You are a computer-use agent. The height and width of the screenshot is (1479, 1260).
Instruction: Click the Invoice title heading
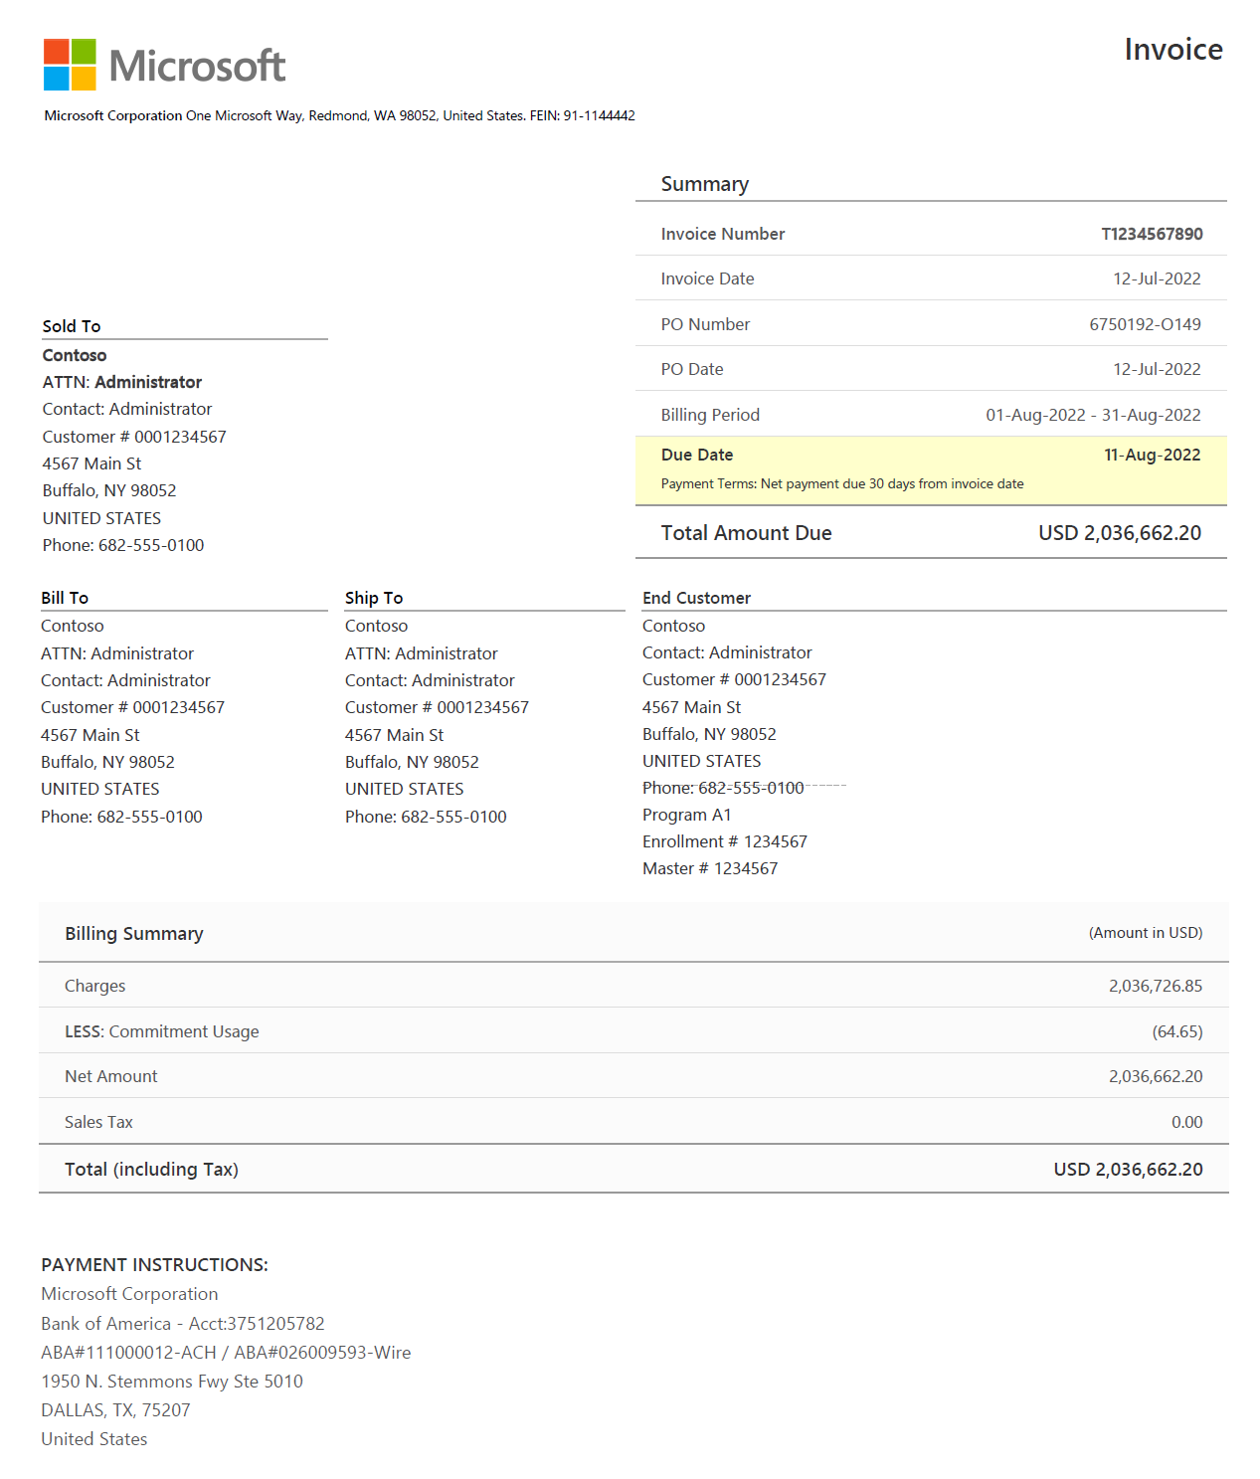[x=1172, y=50]
